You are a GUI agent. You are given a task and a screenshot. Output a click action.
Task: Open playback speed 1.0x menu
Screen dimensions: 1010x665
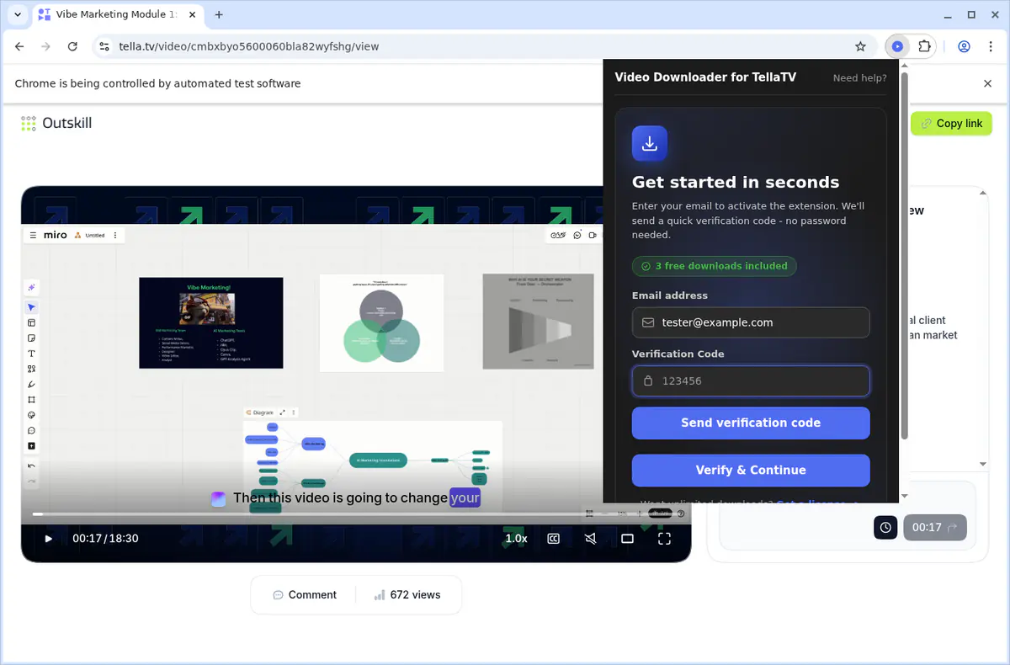(516, 539)
